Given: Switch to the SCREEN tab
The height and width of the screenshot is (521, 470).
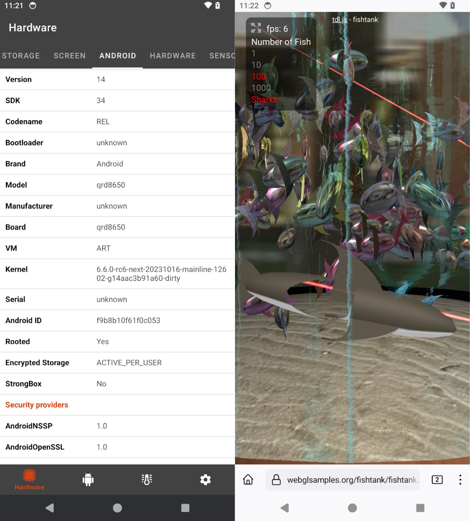Looking at the screenshot, I should (x=70, y=55).
